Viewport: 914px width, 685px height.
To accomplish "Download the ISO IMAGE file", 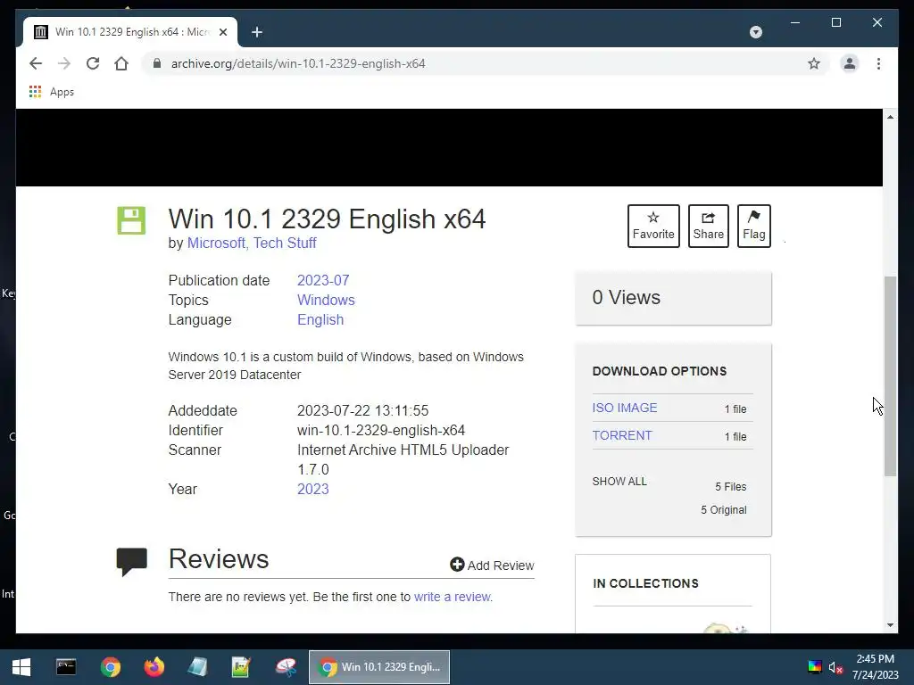I will [x=624, y=408].
